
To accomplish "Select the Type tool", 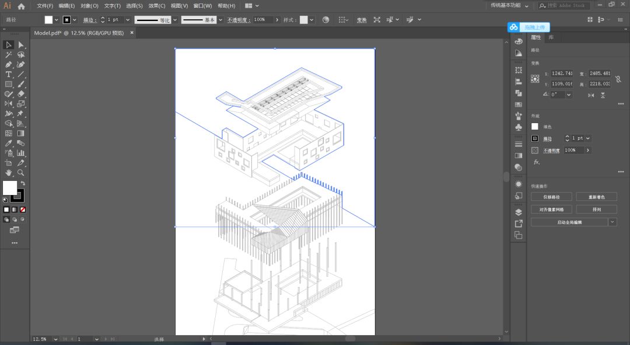I will pyautogui.click(x=8, y=74).
